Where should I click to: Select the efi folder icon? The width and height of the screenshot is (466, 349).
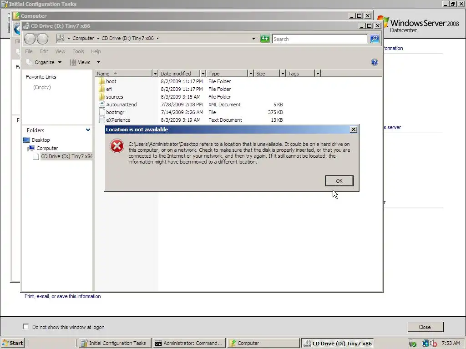pos(101,89)
